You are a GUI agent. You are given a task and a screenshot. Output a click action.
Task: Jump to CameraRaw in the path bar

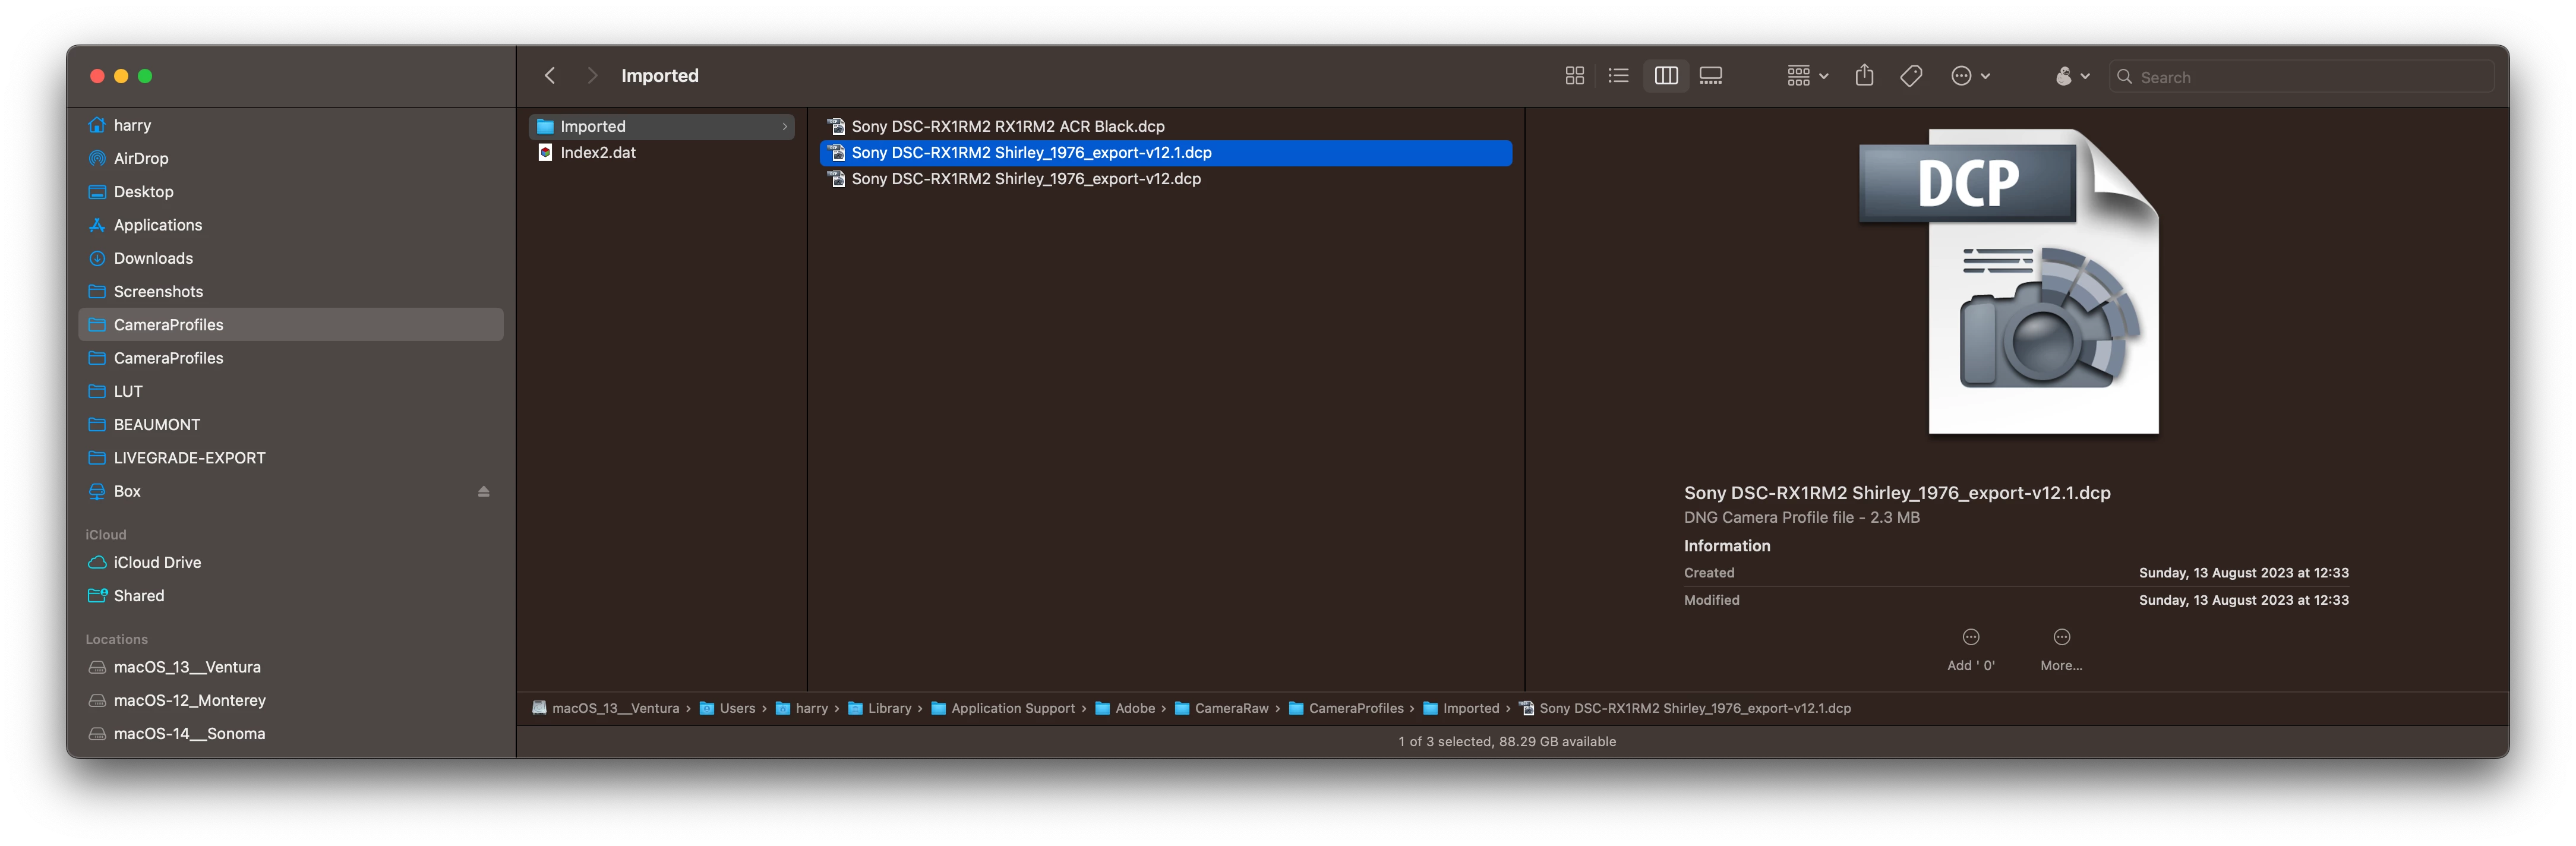point(1231,708)
